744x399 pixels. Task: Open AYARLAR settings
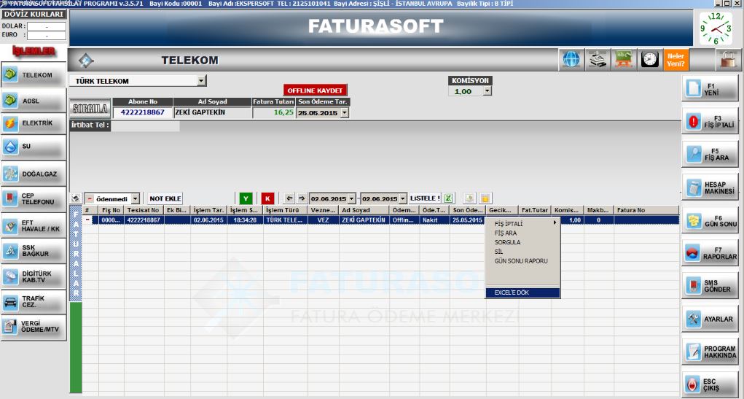tap(710, 319)
